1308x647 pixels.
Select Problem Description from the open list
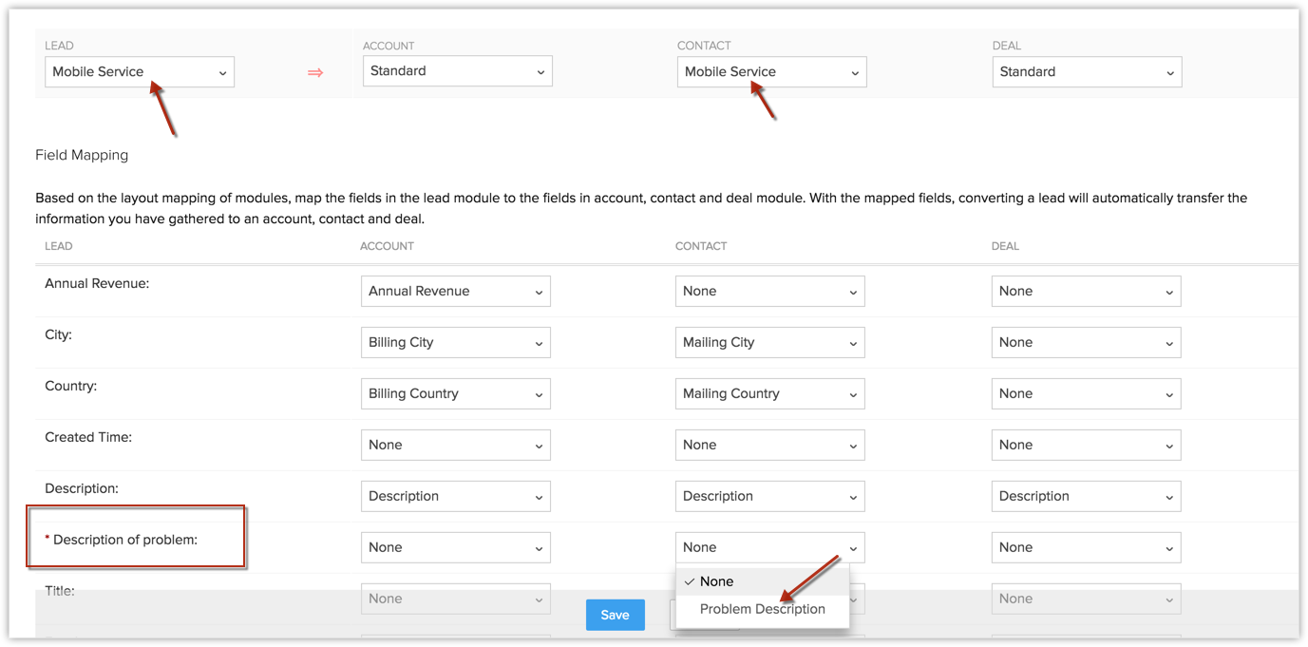(762, 609)
